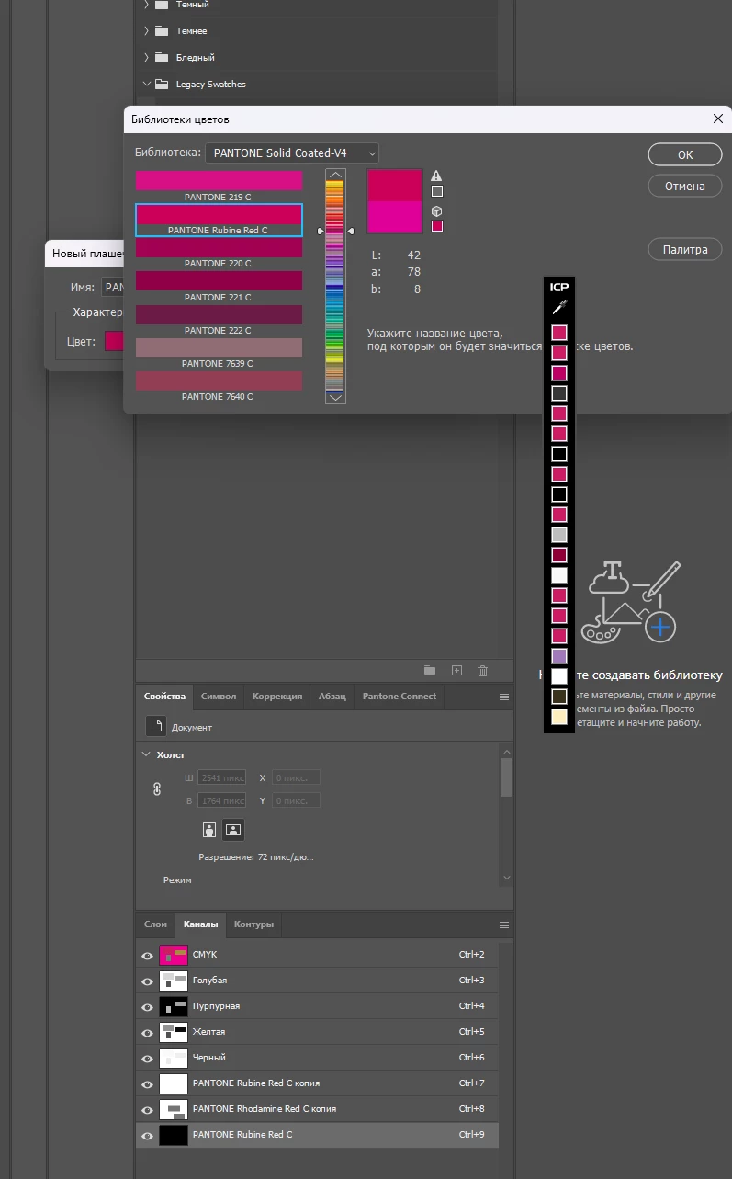This screenshot has width=732, height=1179.
Task: Expand the Бледный swatch group chevron
Action: [x=146, y=58]
